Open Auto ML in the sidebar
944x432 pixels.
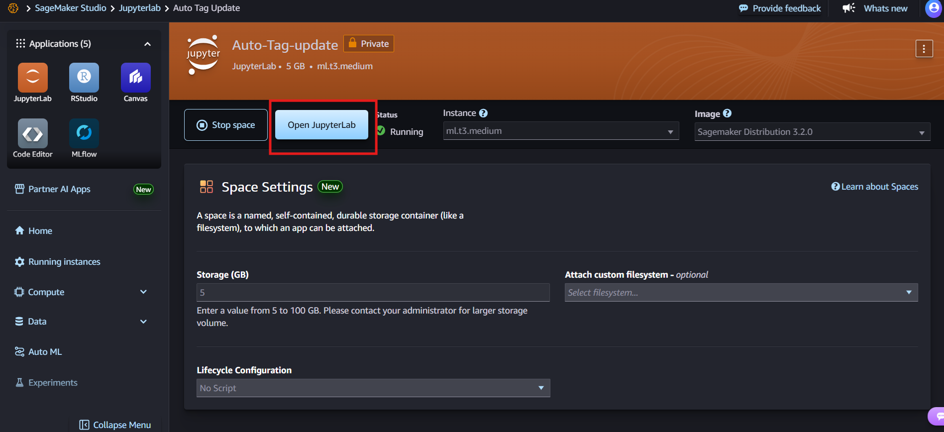click(x=38, y=352)
